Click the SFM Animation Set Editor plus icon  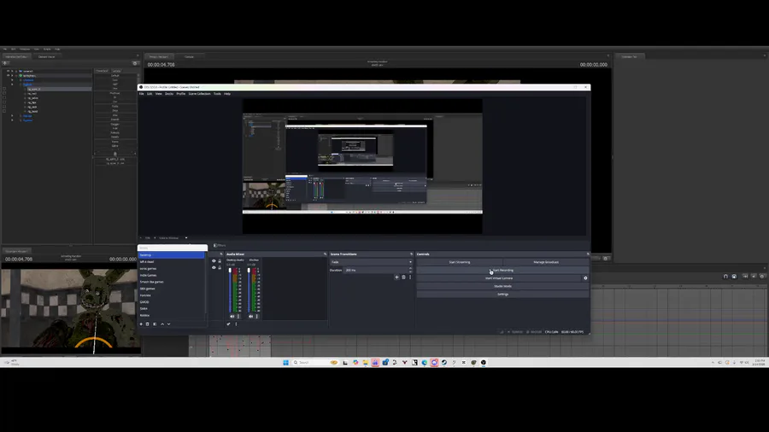[x=5, y=63]
